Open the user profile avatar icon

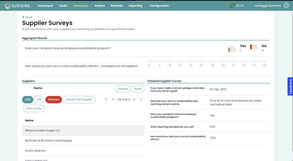click(286, 6)
